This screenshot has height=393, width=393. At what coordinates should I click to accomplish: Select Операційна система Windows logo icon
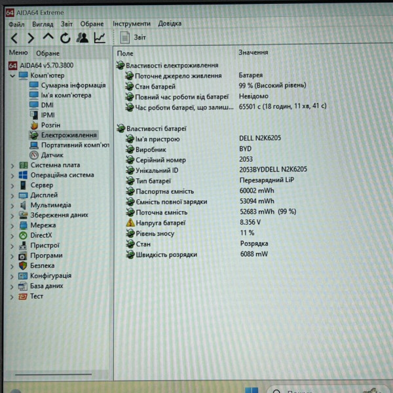pos(24,175)
